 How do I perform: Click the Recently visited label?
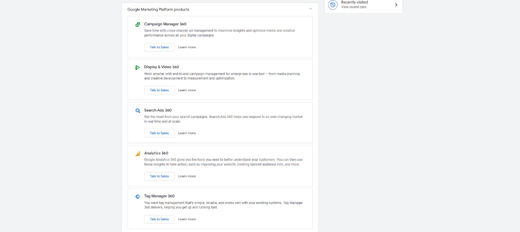pyautogui.click(x=354, y=2)
